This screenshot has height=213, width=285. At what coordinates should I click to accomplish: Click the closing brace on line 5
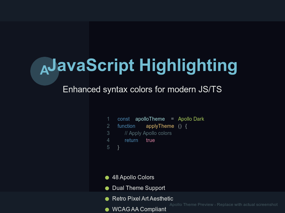118,147
